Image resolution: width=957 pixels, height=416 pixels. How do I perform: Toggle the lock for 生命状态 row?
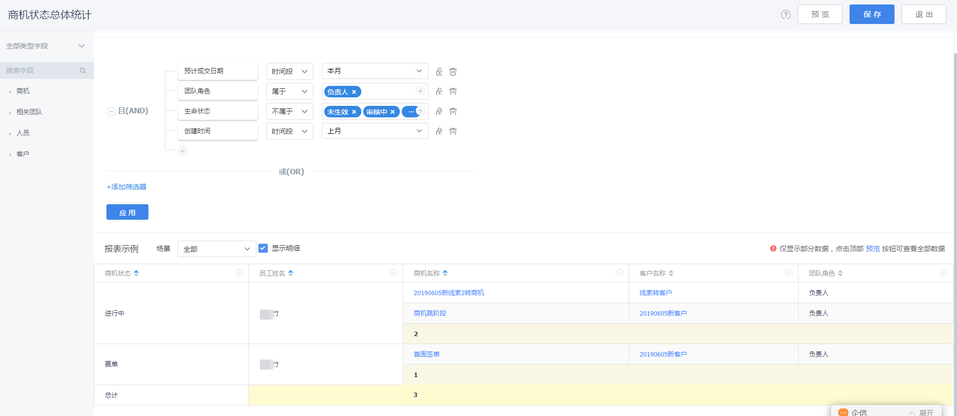tap(439, 111)
